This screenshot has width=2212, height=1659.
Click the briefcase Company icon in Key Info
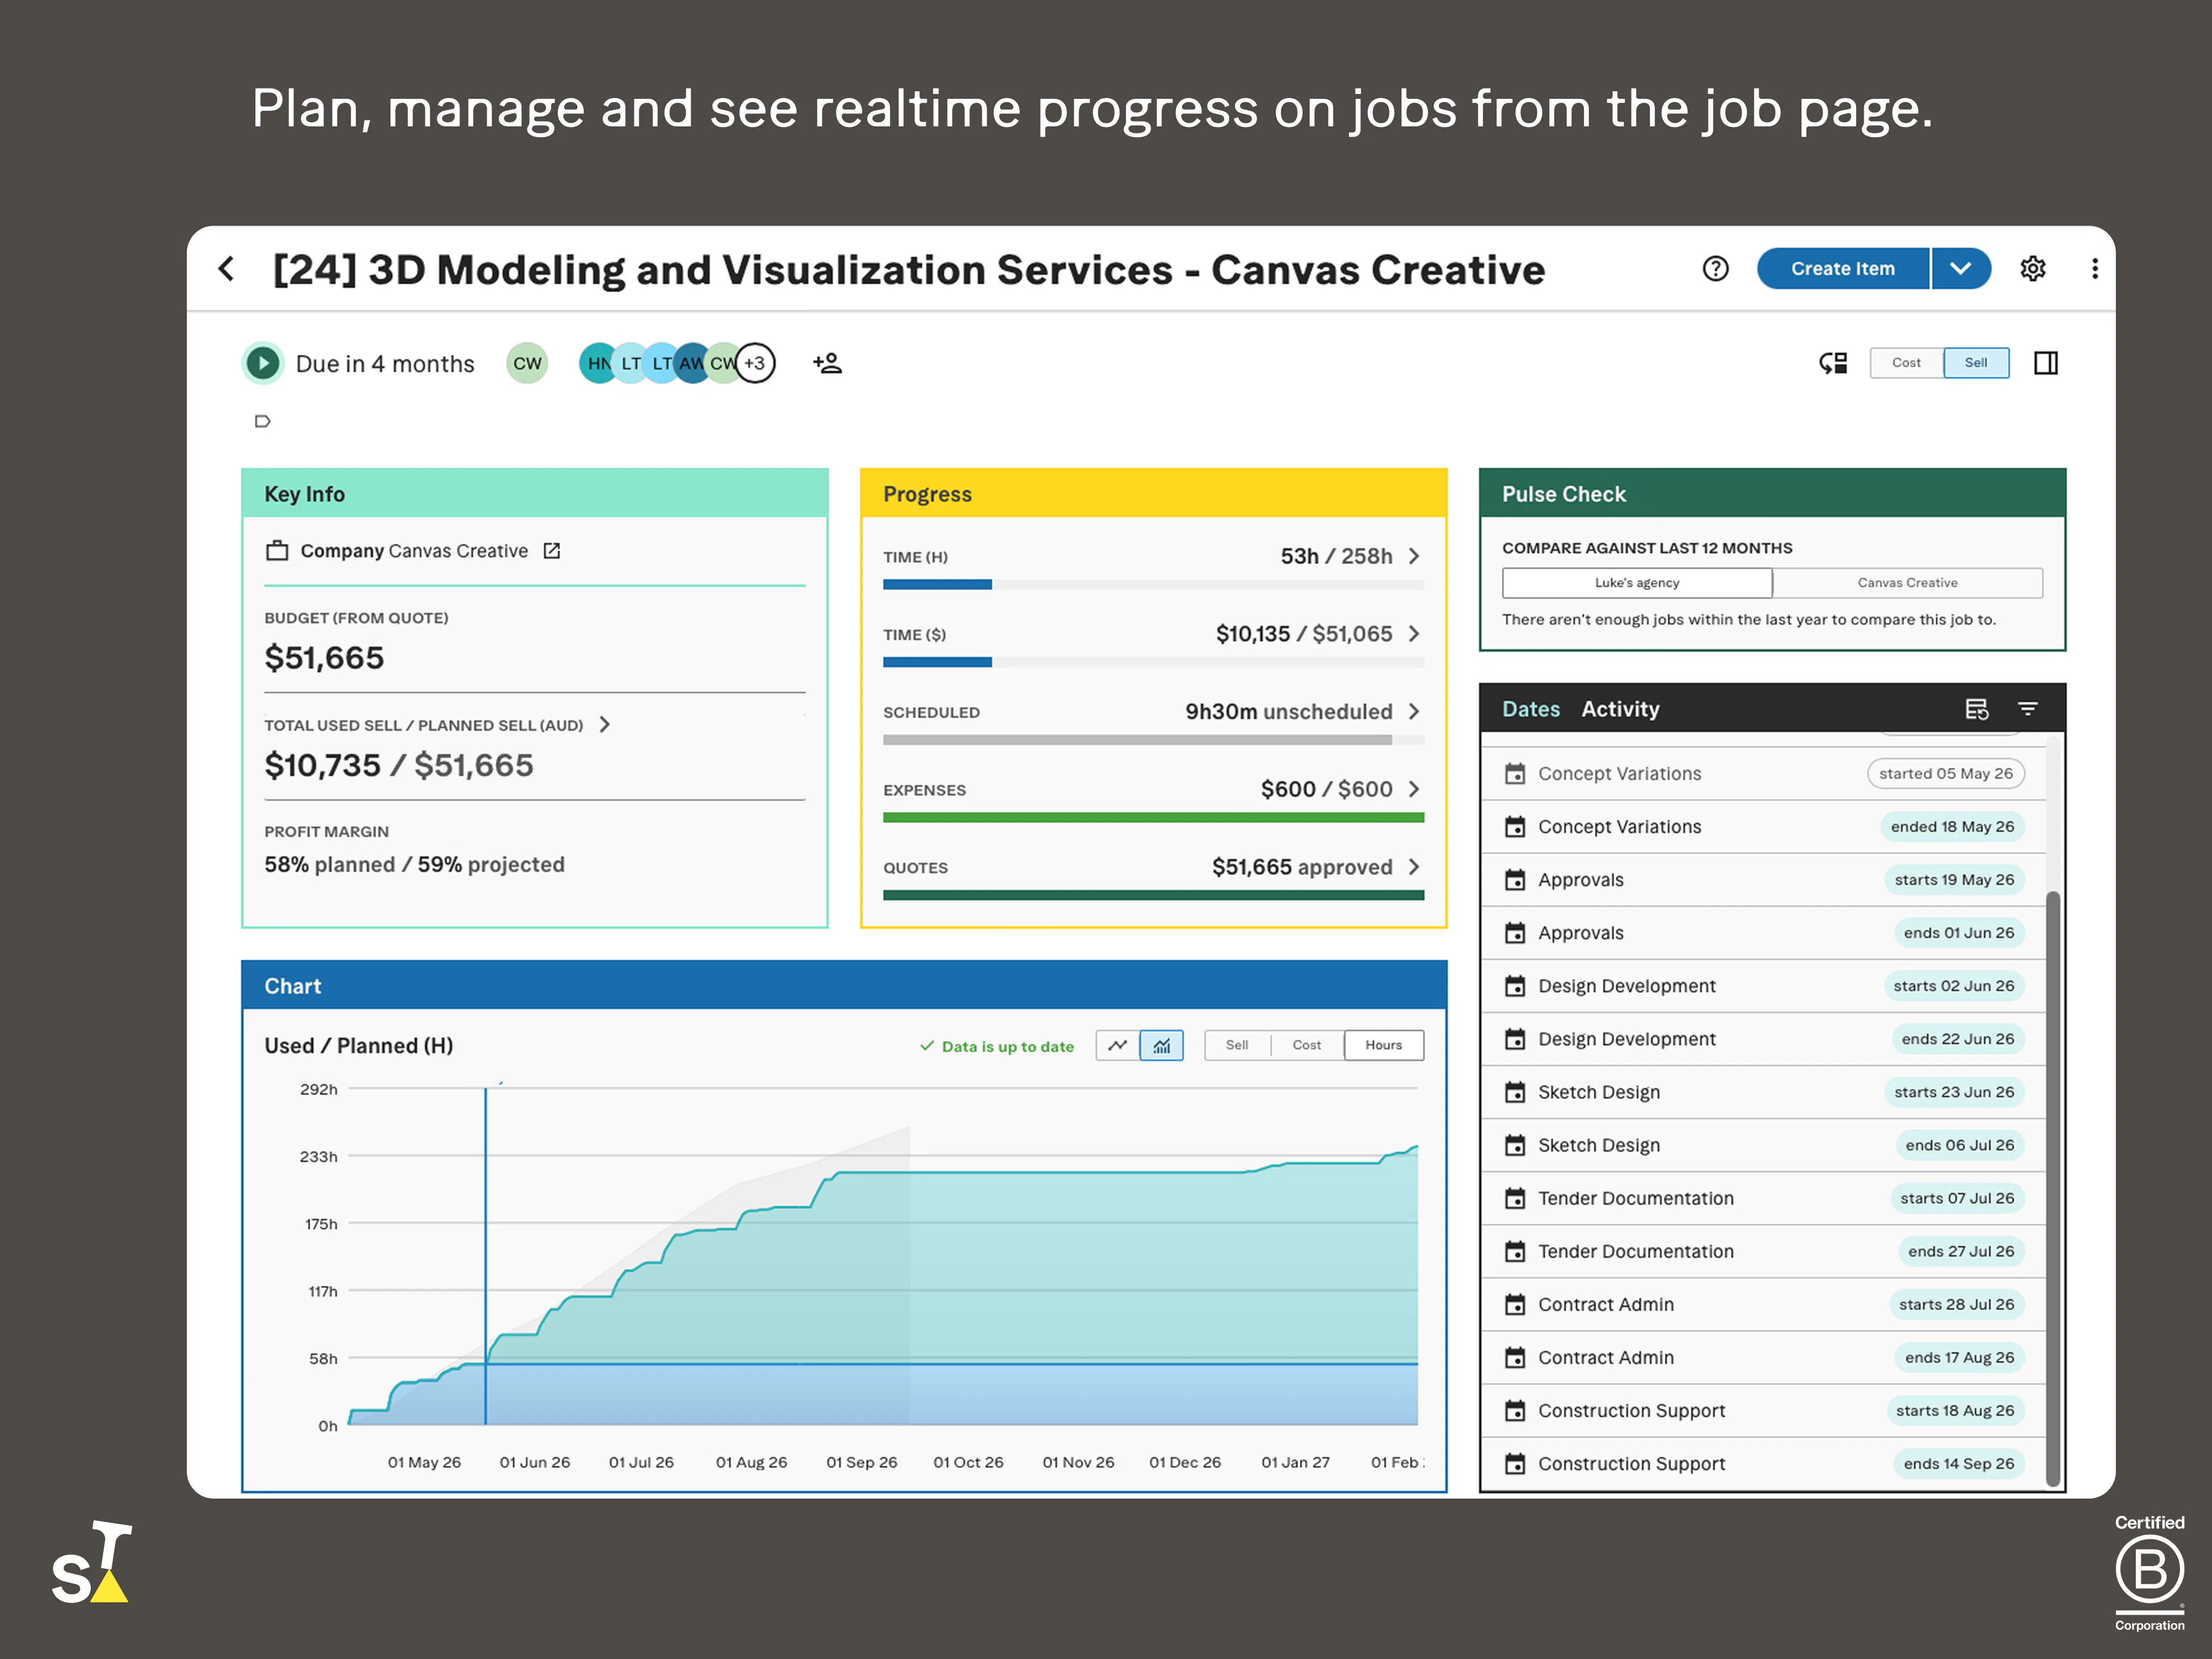pos(277,551)
